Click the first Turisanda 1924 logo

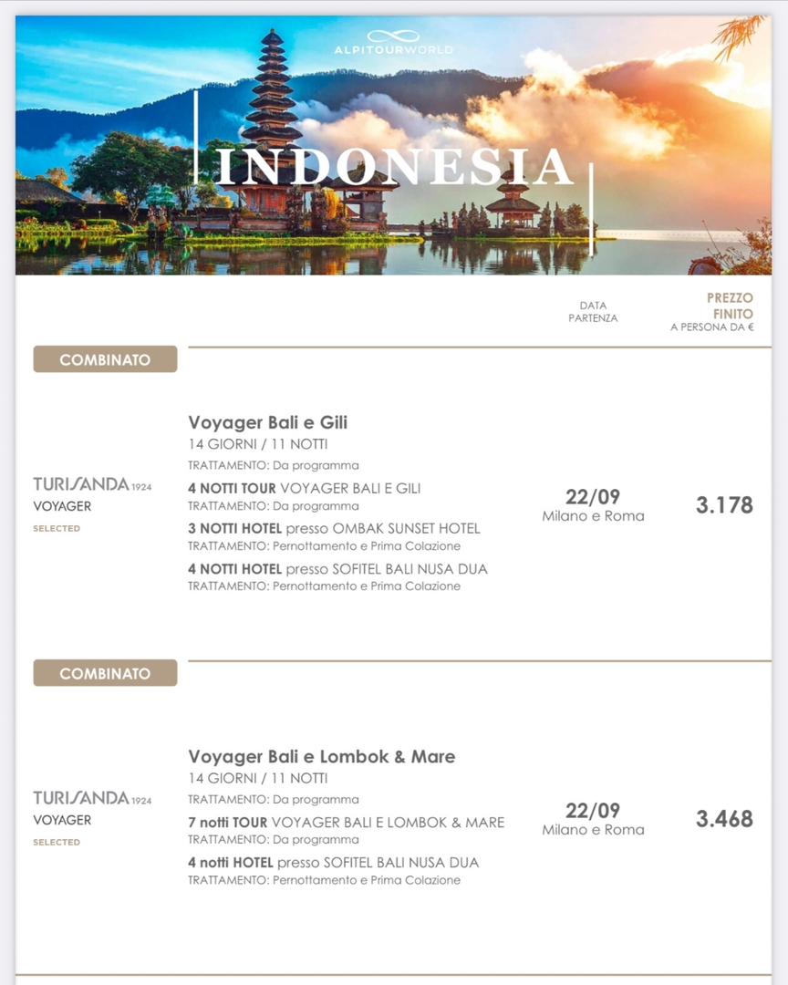[x=92, y=483]
